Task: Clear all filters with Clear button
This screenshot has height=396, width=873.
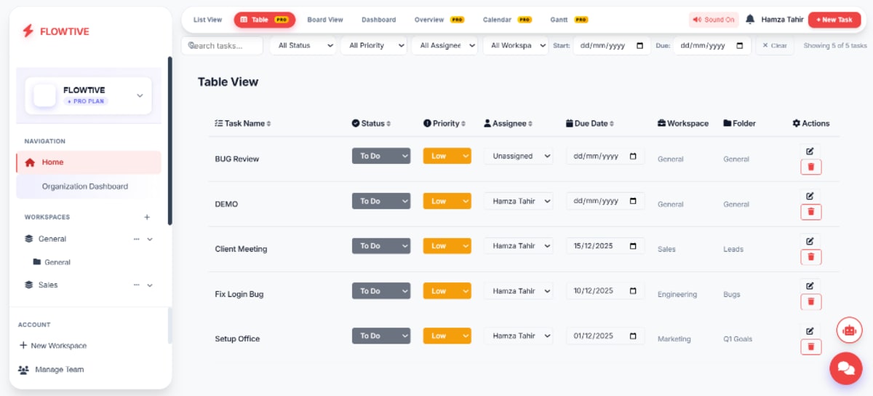Action: click(x=775, y=45)
